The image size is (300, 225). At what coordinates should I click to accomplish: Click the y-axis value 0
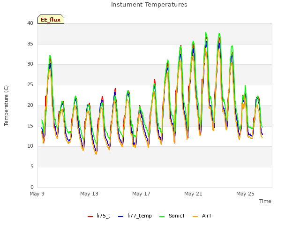pyautogui.click(x=32, y=187)
